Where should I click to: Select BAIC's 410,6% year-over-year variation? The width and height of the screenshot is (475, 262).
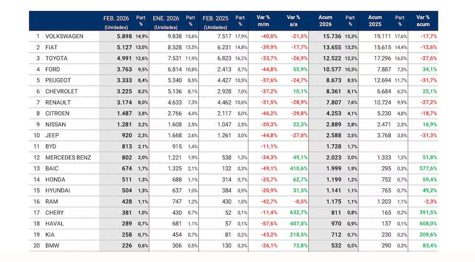[x=297, y=169]
